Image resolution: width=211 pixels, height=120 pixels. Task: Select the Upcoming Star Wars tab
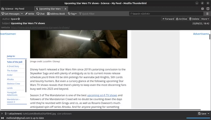pyautogui.click(x=51, y=9)
